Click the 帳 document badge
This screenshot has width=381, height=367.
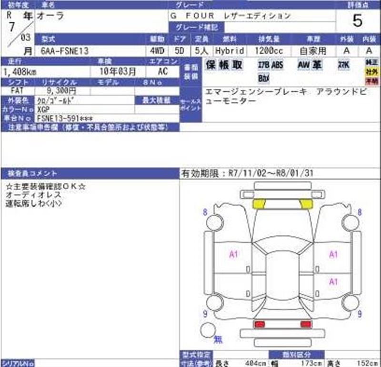224,65
